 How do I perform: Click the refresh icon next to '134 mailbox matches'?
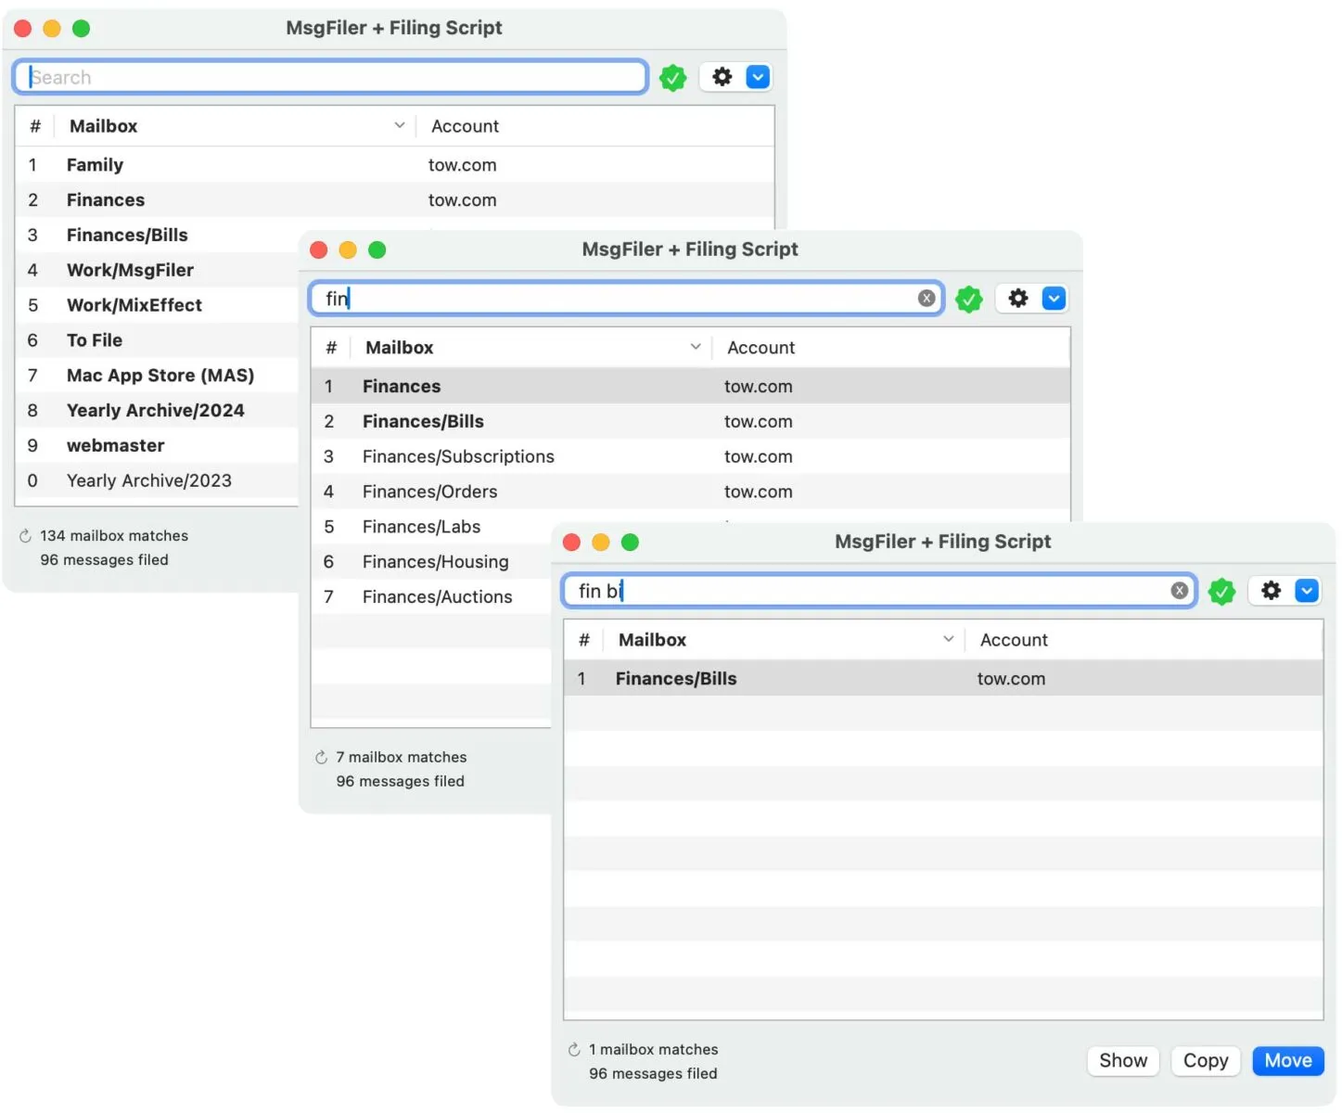click(x=25, y=536)
